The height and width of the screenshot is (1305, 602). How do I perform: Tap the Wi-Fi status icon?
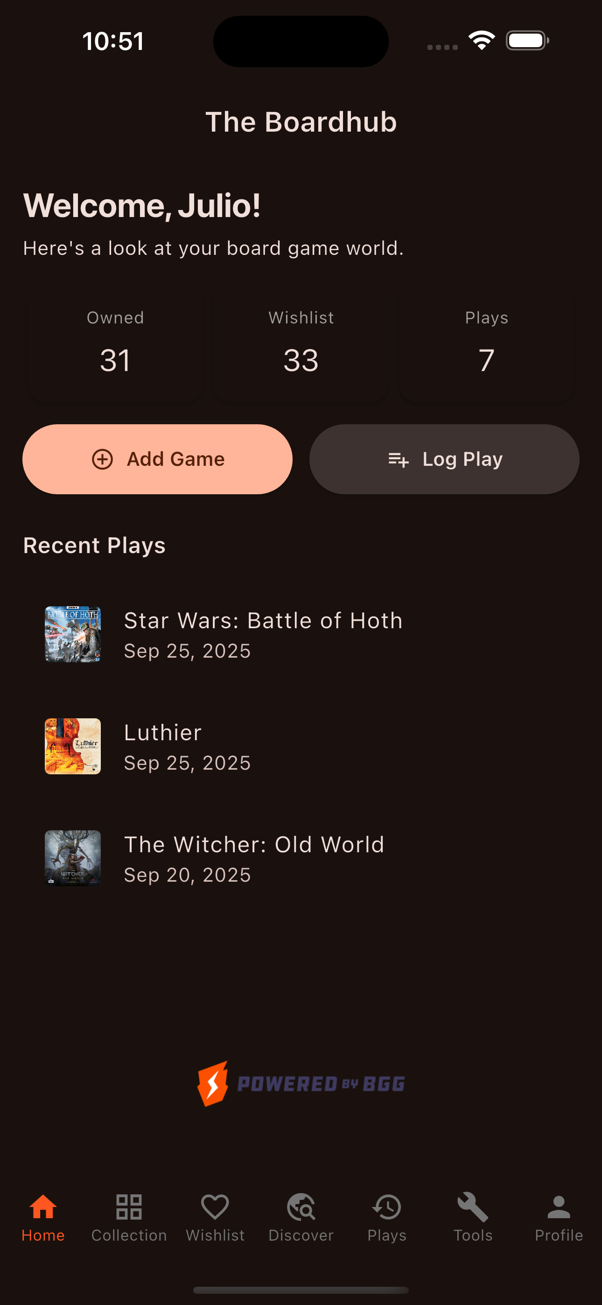tap(482, 41)
